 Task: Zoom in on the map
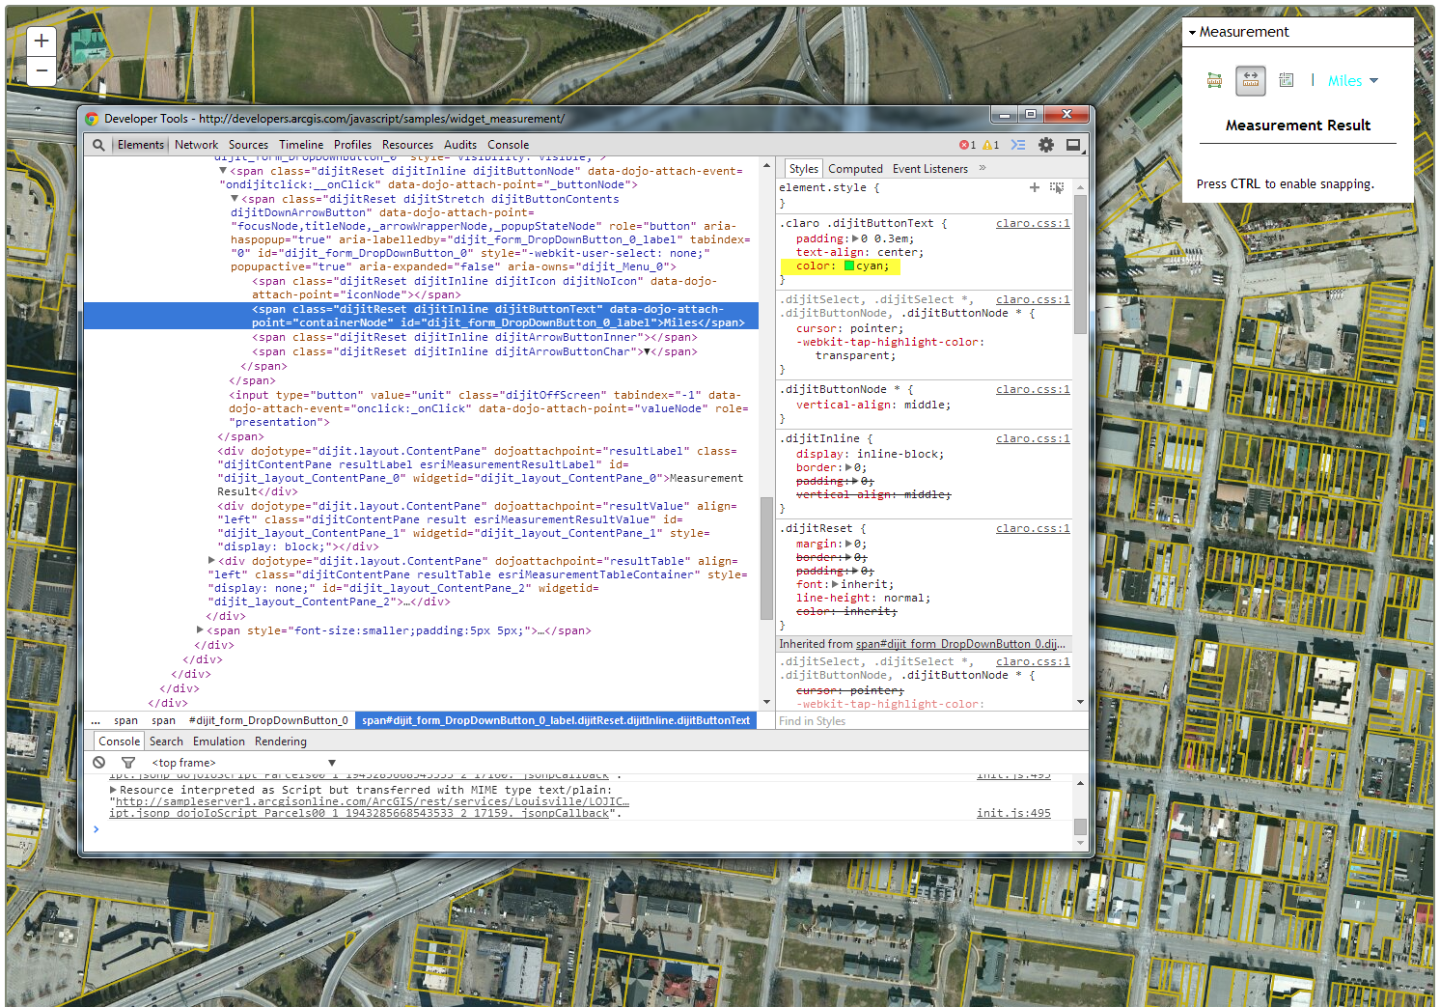click(x=41, y=41)
